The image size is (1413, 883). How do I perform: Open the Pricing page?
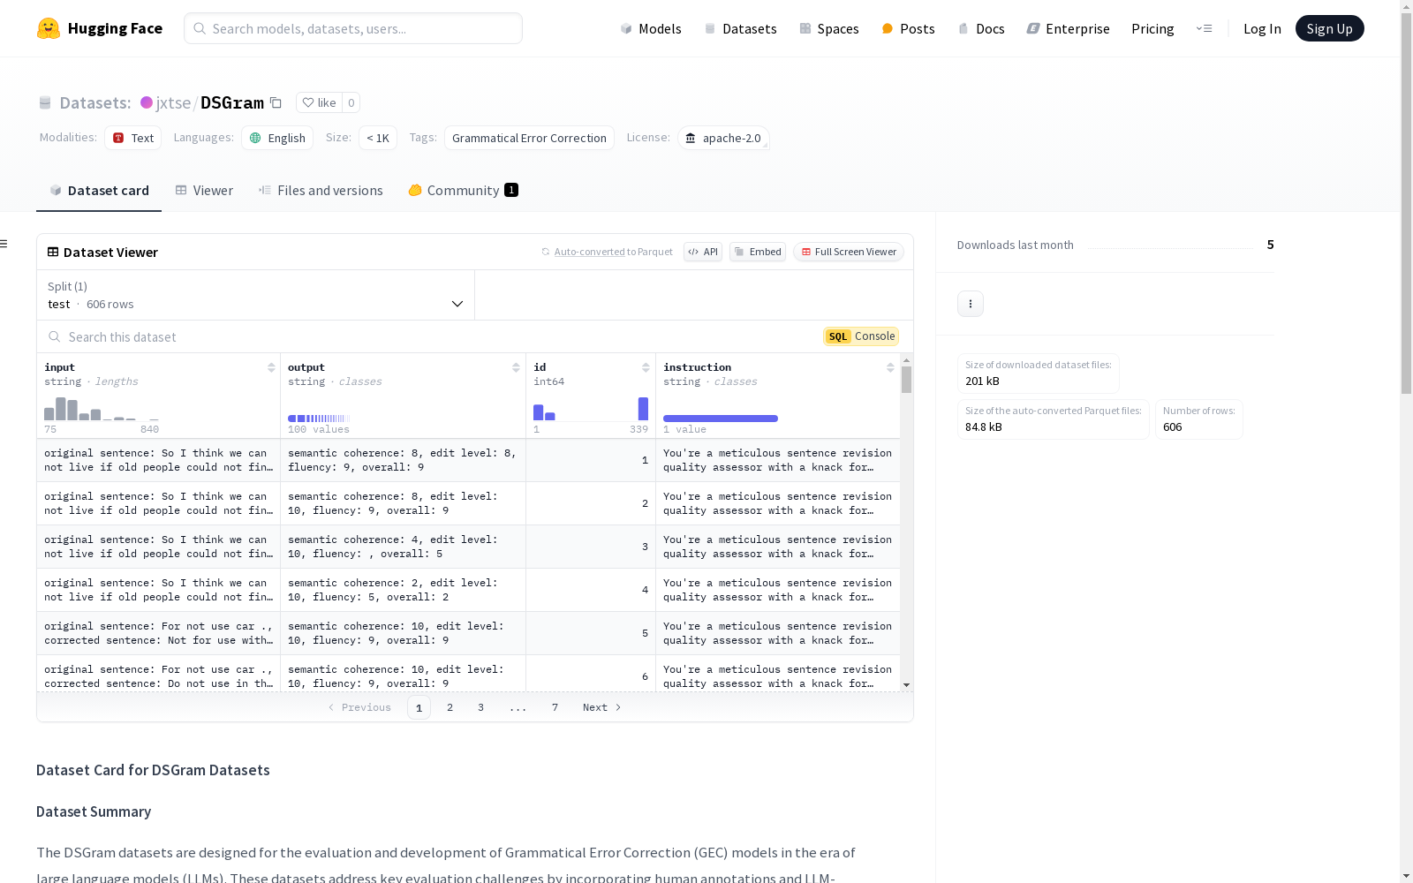point(1152,28)
